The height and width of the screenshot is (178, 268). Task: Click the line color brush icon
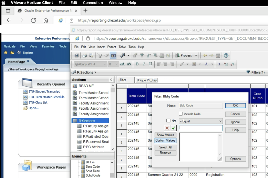click(x=182, y=64)
